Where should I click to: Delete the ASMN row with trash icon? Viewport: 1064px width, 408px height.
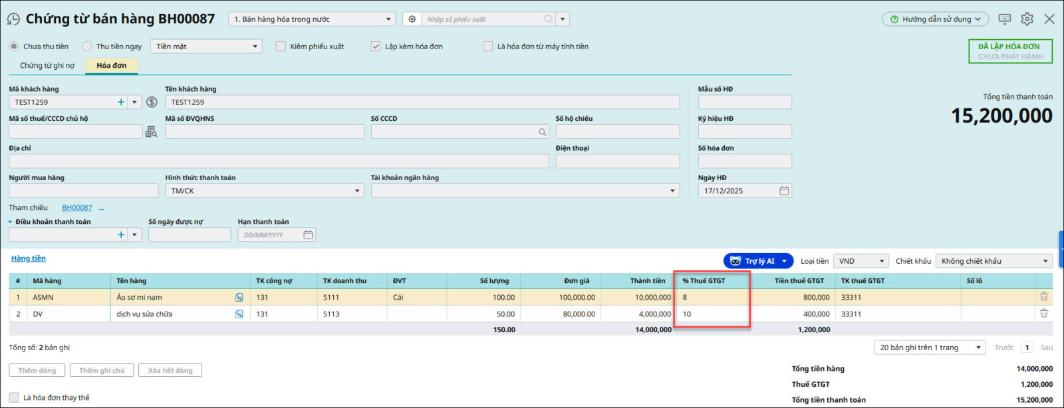pos(1043,297)
